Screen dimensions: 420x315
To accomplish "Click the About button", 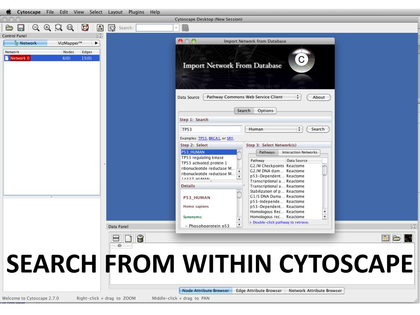I will click(318, 97).
